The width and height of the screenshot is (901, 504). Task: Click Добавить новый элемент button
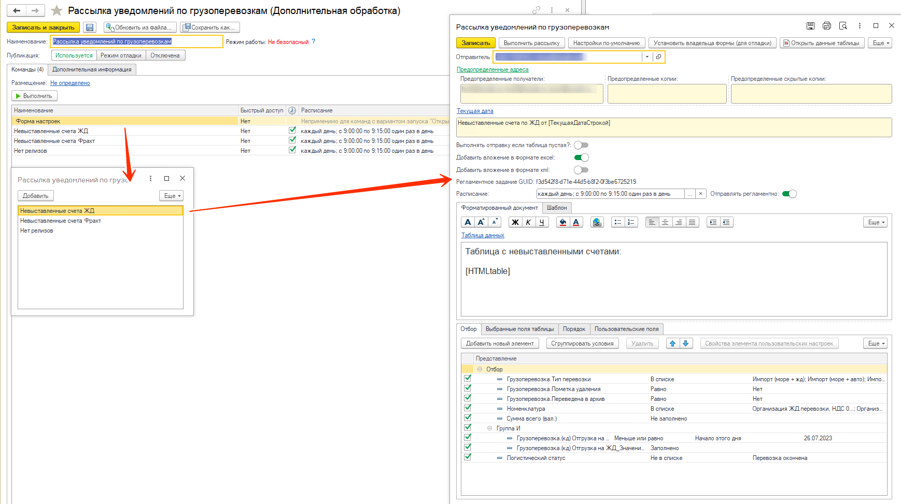pyautogui.click(x=500, y=343)
